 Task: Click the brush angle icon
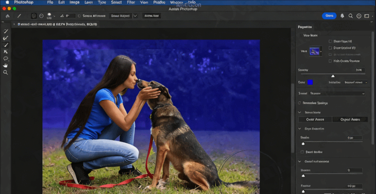[62, 16]
